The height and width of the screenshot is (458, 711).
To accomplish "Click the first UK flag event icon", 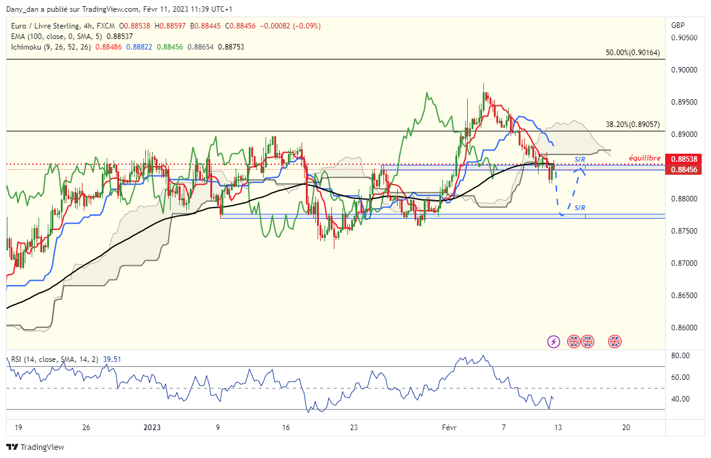I will pyautogui.click(x=574, y=341).
